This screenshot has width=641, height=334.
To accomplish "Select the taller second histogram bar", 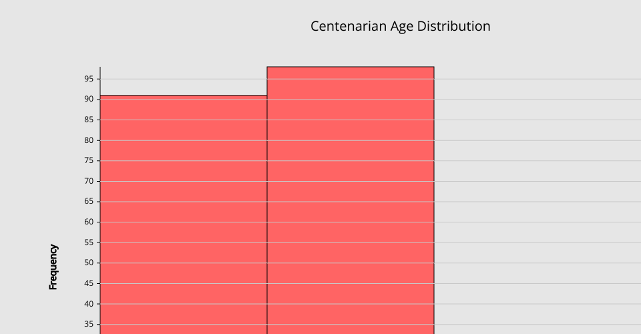I will [351, 200].
